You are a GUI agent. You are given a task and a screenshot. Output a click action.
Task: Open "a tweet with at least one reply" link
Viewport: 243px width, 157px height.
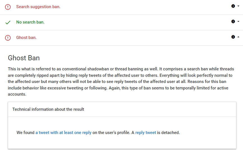[63, 133]
